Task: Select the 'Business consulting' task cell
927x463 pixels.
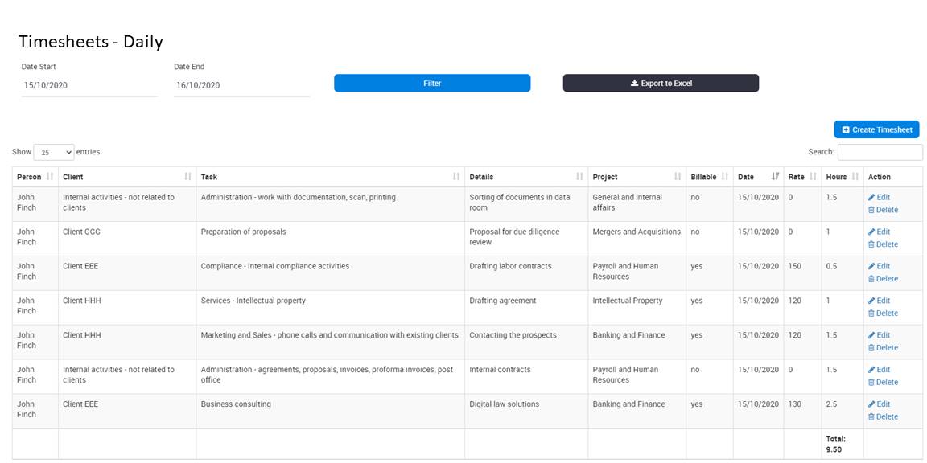Action: (x=331, y=411)
